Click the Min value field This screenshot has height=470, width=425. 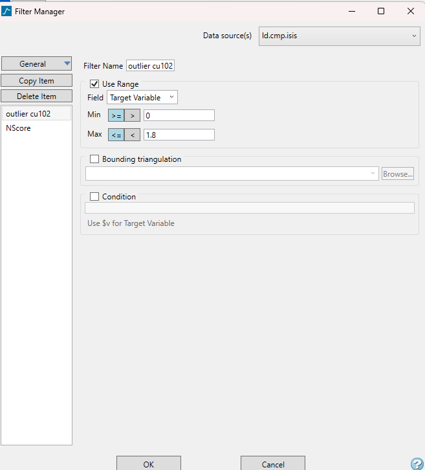tap(179, 115)
